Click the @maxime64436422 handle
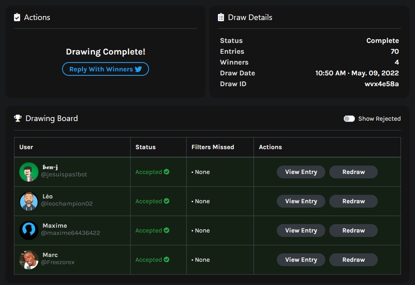Screen dimensions: 415x285 [x=71, y=233]
